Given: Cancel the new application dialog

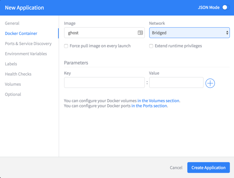Looking at the screenshot, I should 176,168.
